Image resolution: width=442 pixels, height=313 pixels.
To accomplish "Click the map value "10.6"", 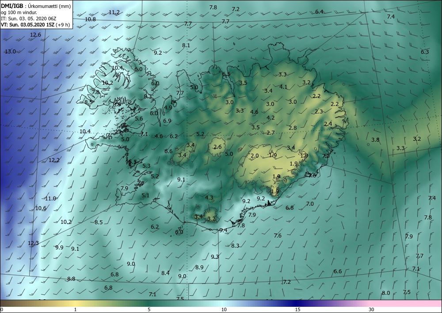I will pos(41,208).
